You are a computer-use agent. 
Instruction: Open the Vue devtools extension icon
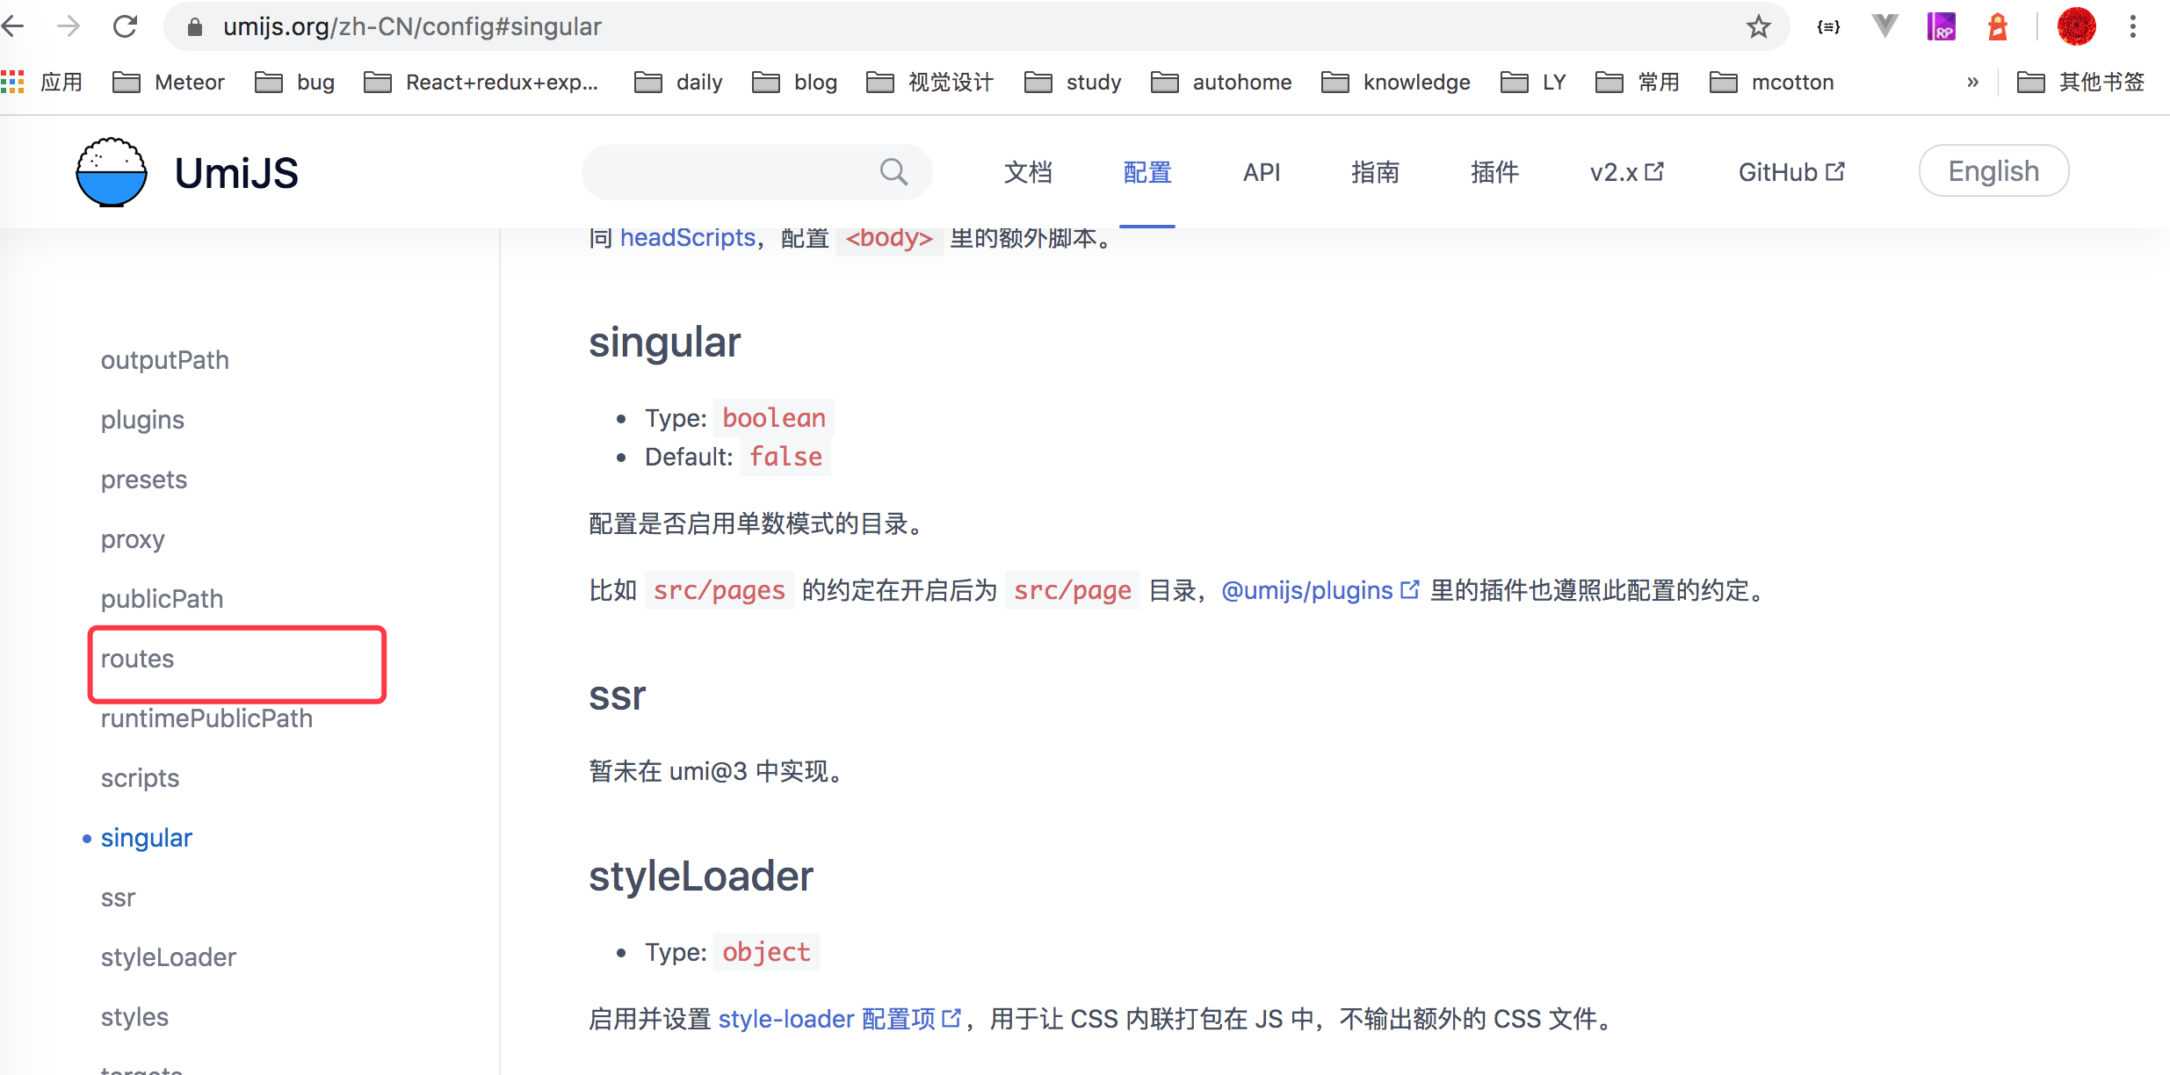pyautogui.click(x=1885, y=26)
